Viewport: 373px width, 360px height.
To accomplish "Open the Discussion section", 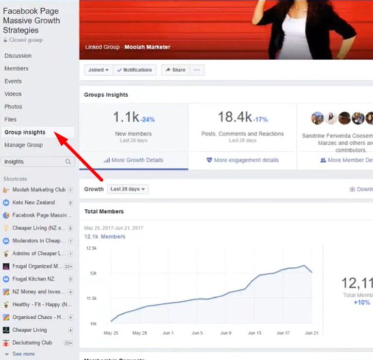I will click(18, 56).
